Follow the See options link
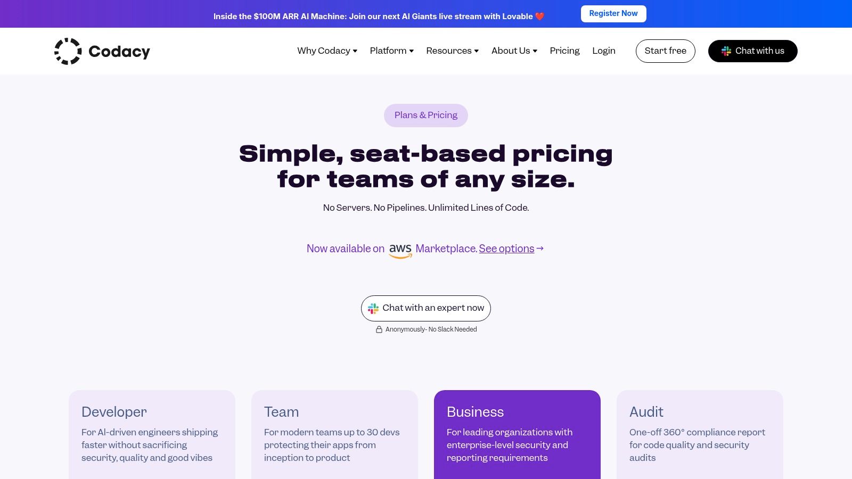The height and width of the screenshot is (479, 852). pyautogui.click(x=506, y=249)
